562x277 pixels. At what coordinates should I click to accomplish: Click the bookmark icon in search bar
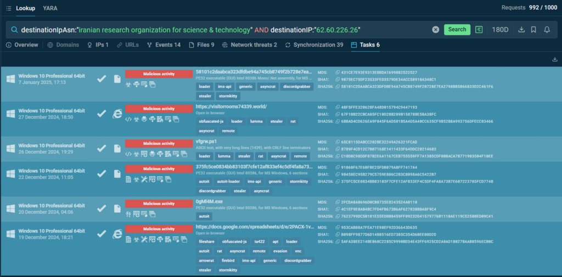tap(533, 30)
